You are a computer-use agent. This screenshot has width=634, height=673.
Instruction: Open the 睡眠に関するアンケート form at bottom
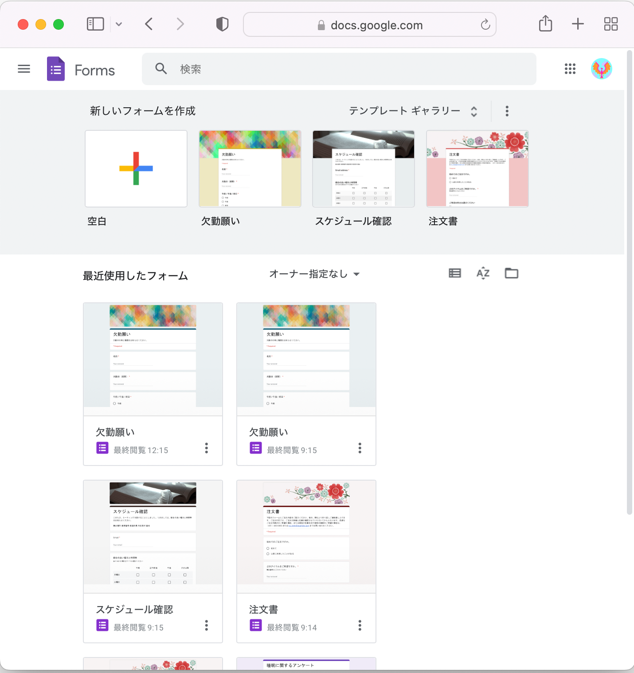point(306,664)
